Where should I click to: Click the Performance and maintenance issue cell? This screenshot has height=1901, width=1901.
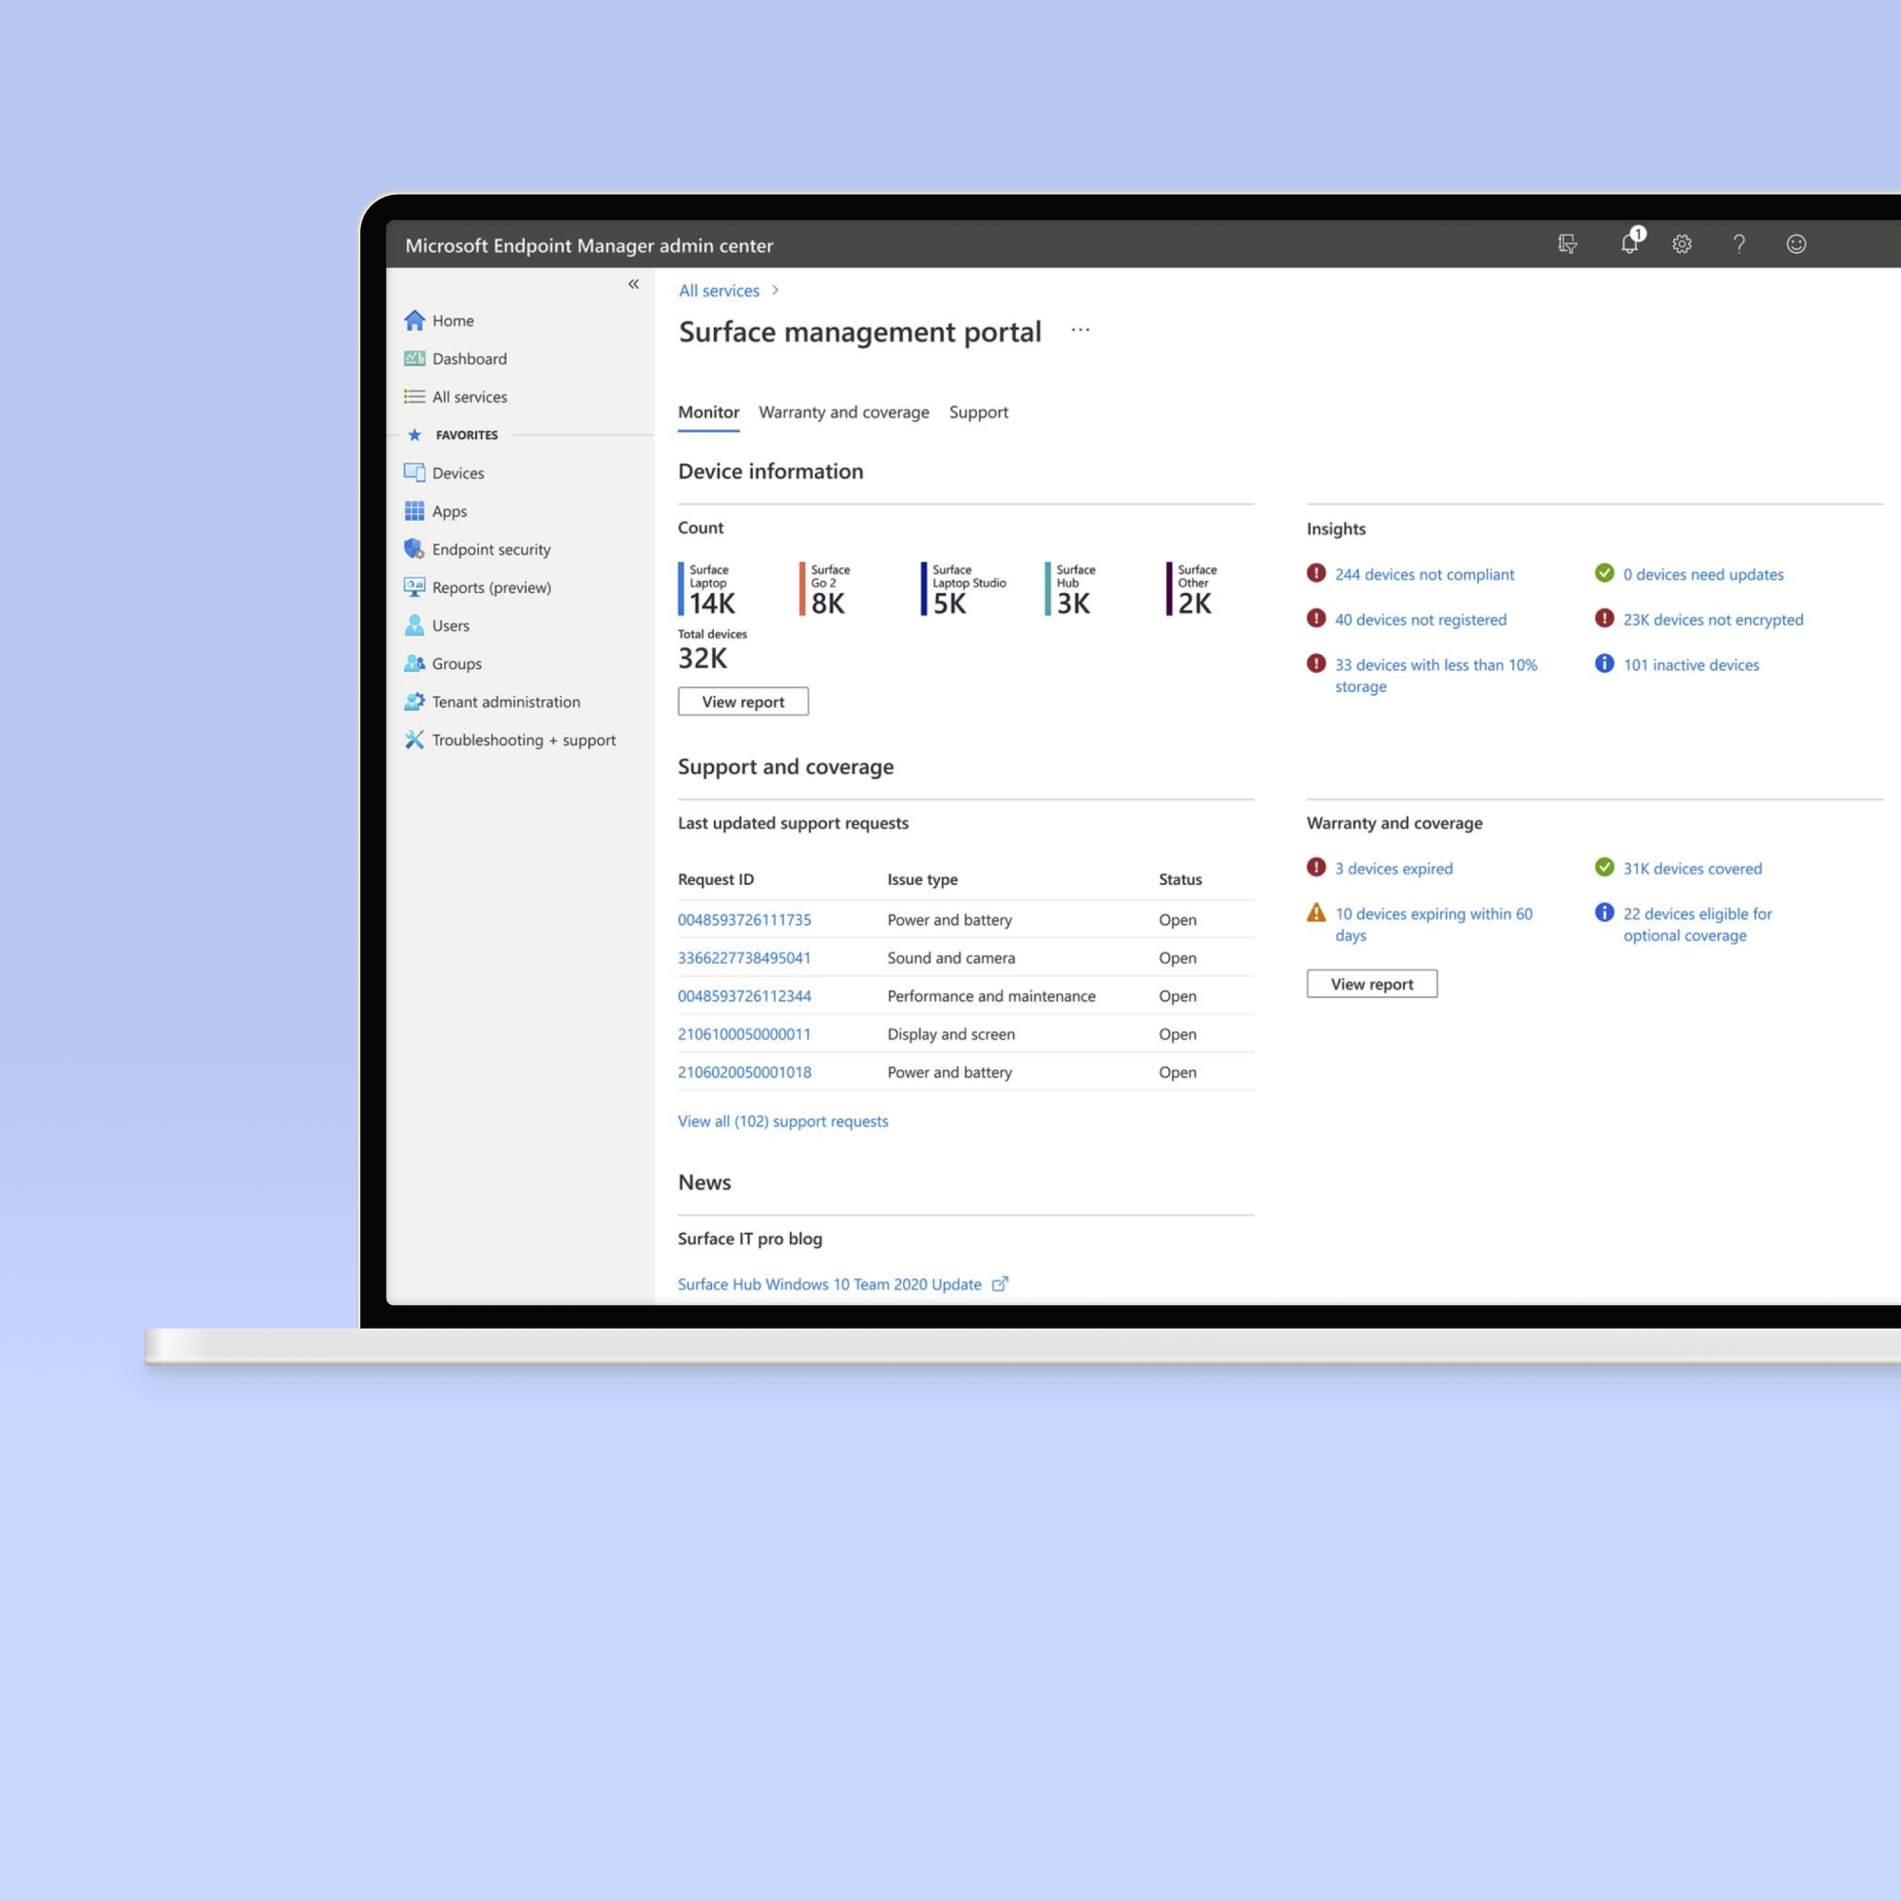tap(991, 996)
